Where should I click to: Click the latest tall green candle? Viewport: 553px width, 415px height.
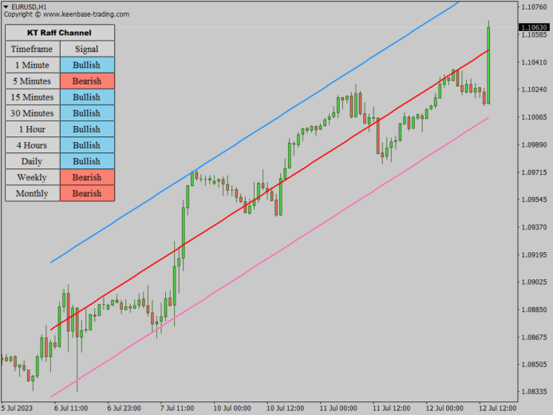point(488,65)
